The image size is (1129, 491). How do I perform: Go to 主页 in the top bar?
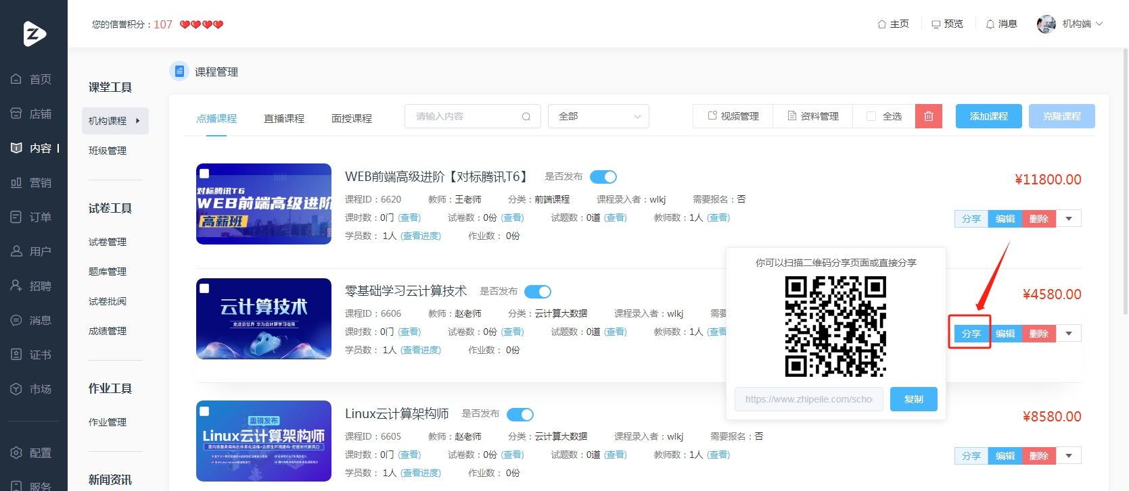[893, 24]
